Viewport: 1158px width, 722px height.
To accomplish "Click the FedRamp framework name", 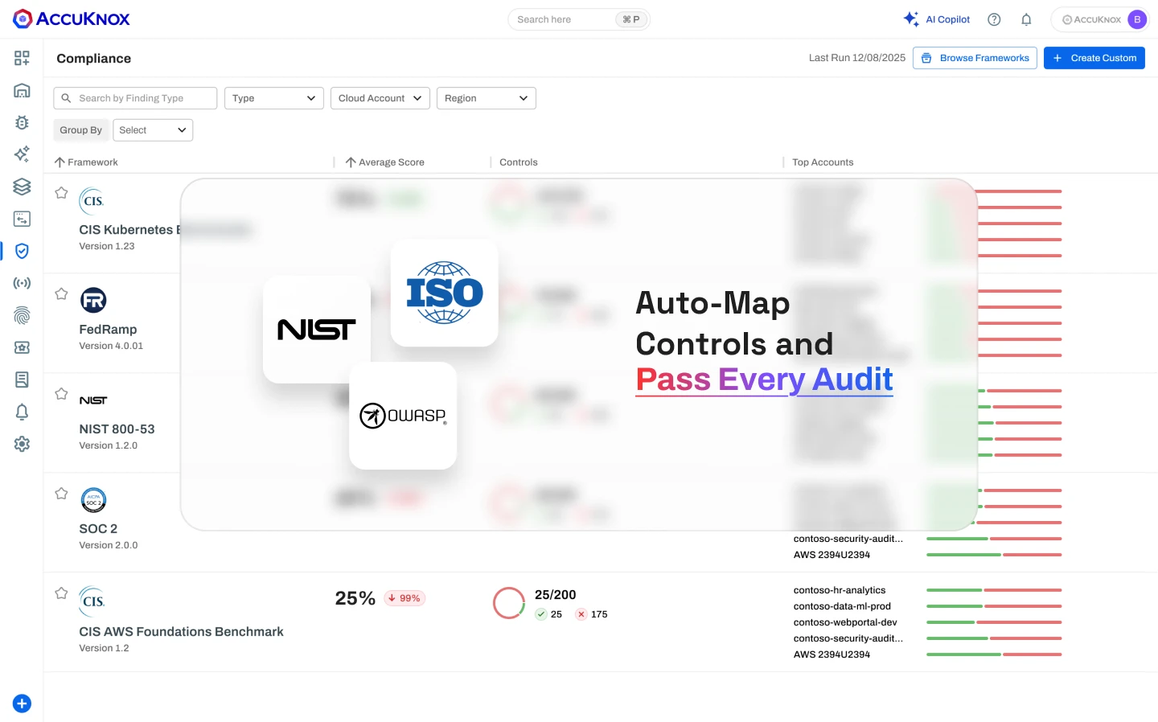I will pos(108,330).
